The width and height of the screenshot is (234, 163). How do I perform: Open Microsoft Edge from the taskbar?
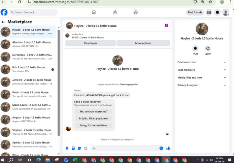tap(38, 160)
